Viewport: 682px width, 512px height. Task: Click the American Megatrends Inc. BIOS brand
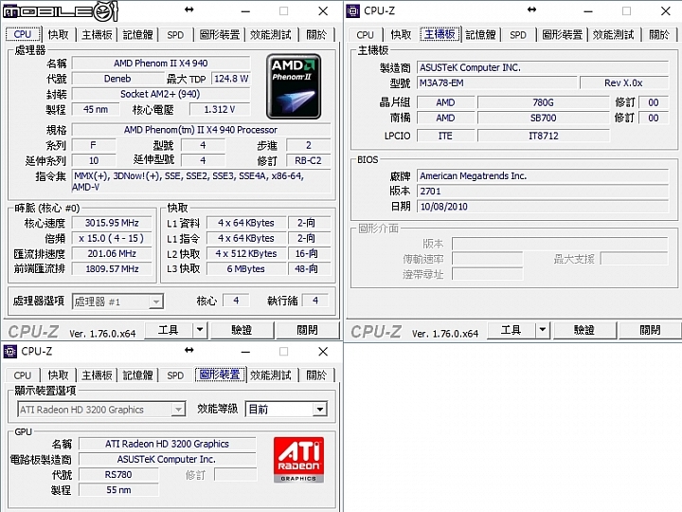543,176
